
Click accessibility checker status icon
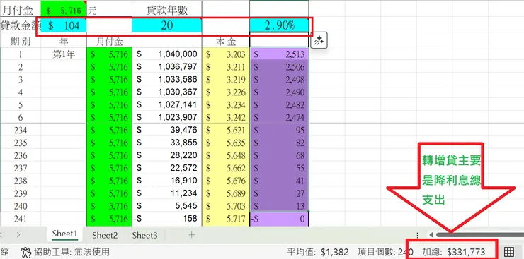pos(25,252)
